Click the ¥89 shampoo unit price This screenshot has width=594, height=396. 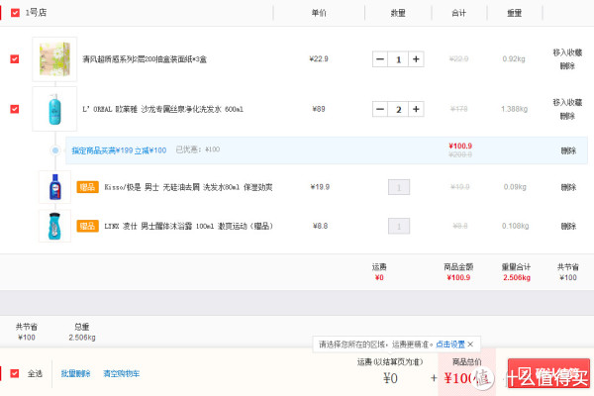point(319,109)
